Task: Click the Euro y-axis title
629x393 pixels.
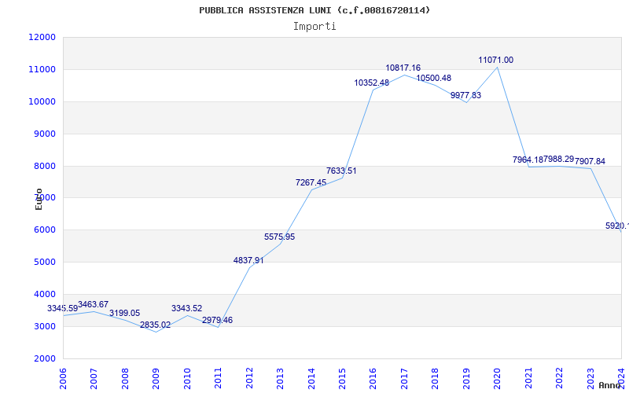Action: click(39, 199)
